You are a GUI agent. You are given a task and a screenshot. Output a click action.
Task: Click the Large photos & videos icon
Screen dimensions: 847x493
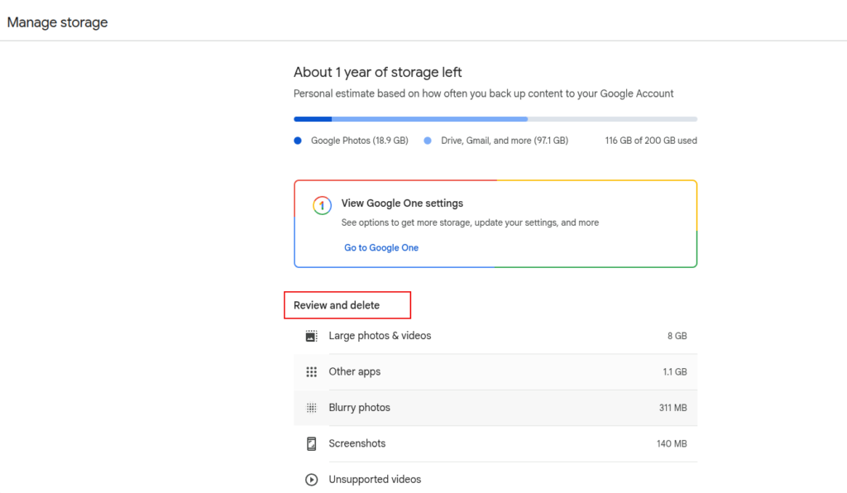pyautogui.click(x=311, y=336)
